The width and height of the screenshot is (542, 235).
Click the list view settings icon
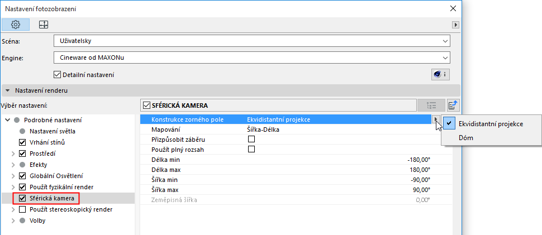click(431, 104)
